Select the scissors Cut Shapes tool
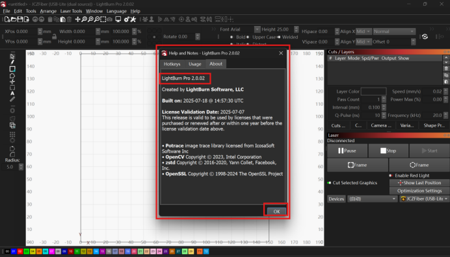This screenshot has height=257, width=450. pyautogui.click(x=12, y=82)
